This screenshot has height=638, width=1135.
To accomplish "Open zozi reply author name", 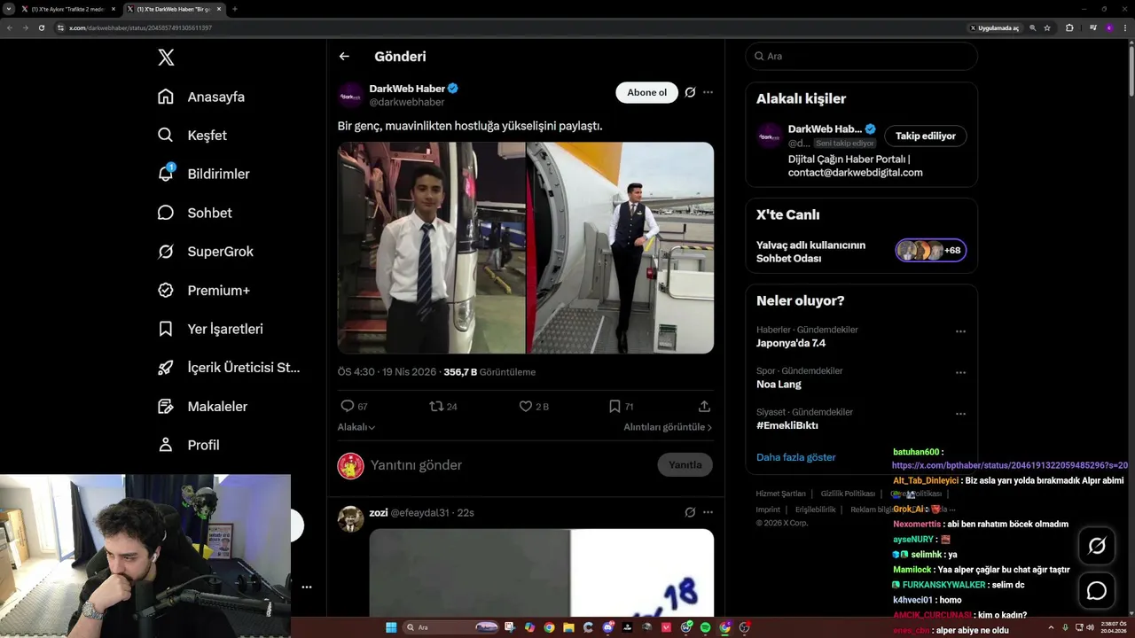I will (379, 512).
